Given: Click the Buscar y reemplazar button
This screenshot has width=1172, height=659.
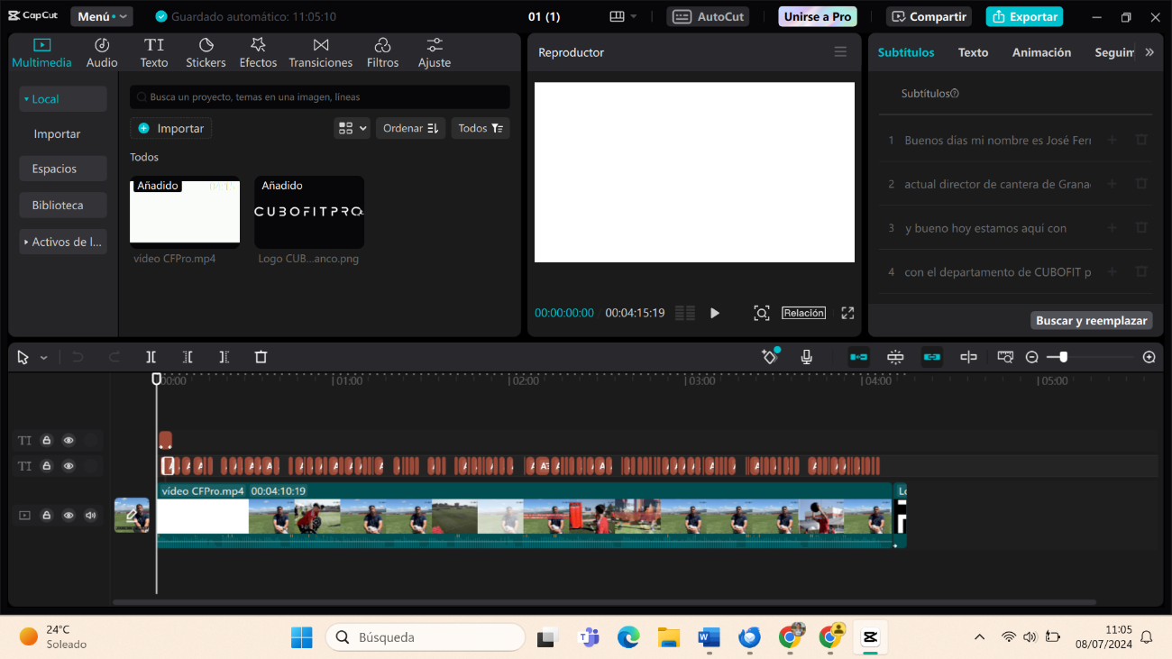Looking at the screenshot, I should 1091,320.
